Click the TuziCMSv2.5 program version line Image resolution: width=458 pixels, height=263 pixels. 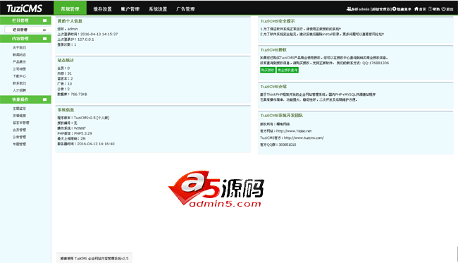(83, 118)
